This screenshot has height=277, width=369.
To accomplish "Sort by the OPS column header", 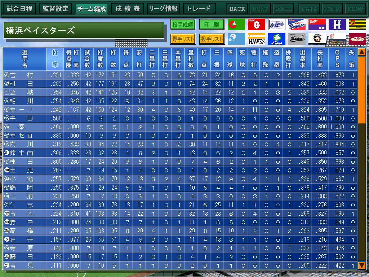I will pos(337,59).
